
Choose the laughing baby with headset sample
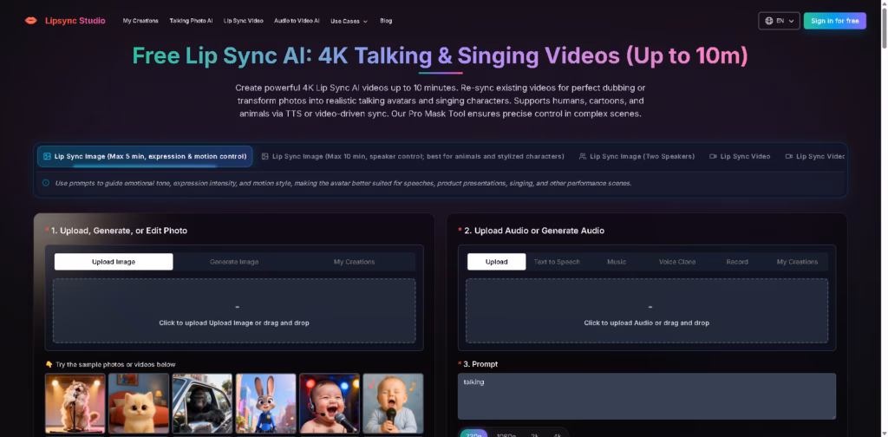(330, 403)
